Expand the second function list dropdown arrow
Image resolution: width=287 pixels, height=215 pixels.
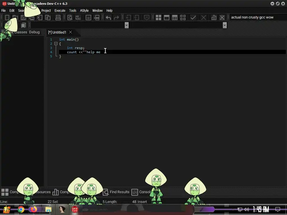(225, 25)
